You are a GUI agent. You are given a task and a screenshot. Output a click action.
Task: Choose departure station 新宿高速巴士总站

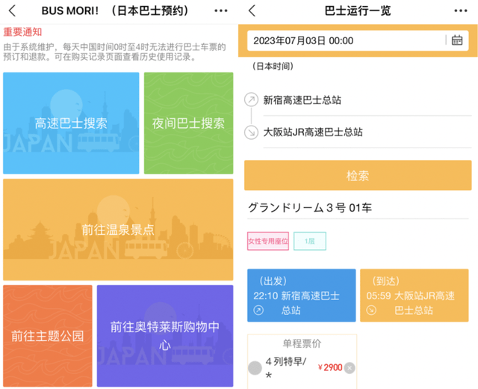coord(367,100)
